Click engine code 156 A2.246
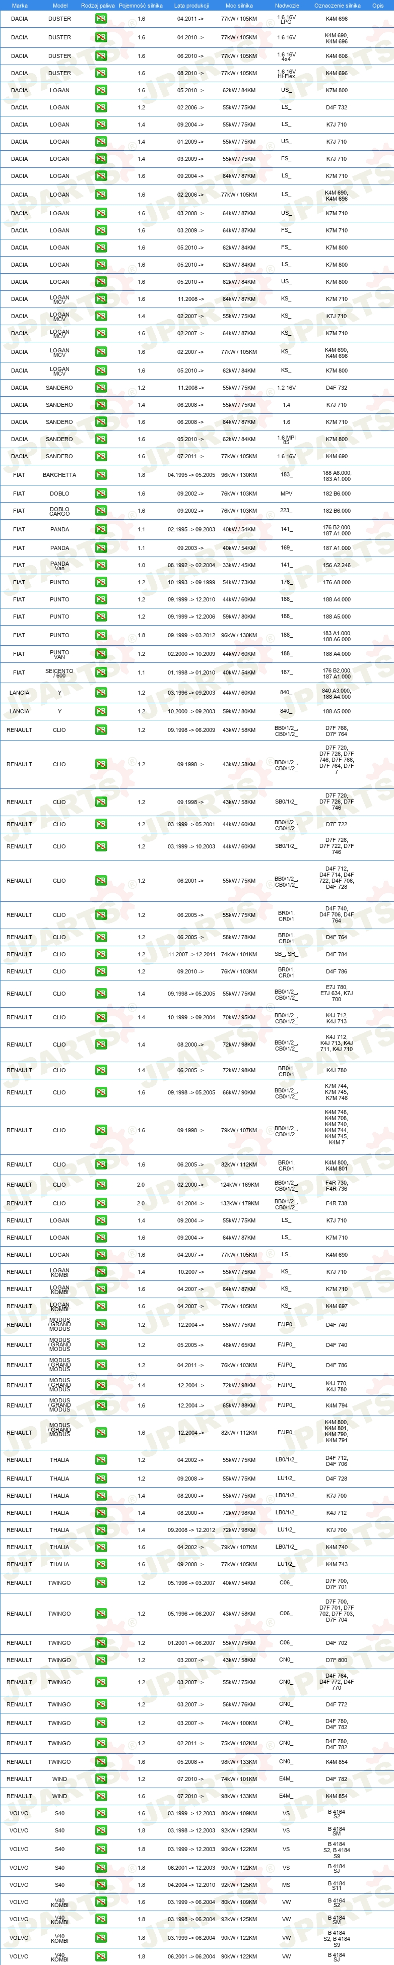 (x=337, y=565)
